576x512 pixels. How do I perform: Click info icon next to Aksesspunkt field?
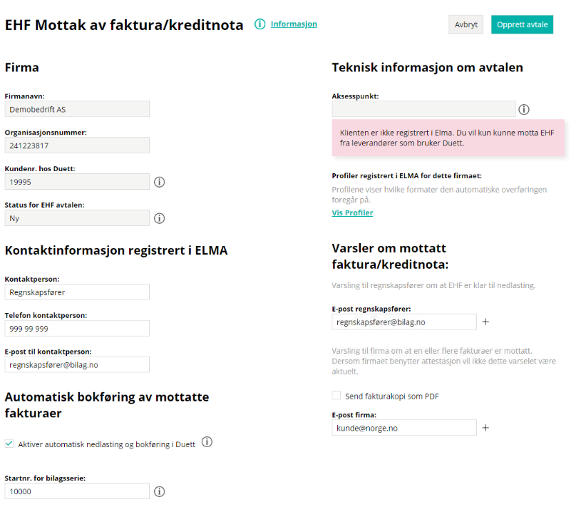(x=524, y=110)
